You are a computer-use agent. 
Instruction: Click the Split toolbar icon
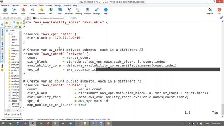pos(60,11)
